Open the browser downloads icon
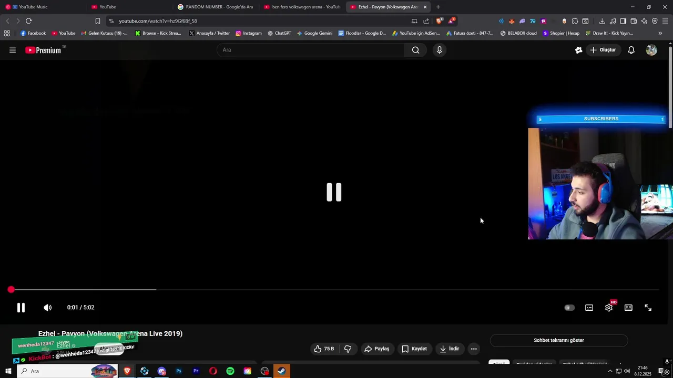Image resolution: width=673 pixels, height=378 pixels. pos(602,21)
